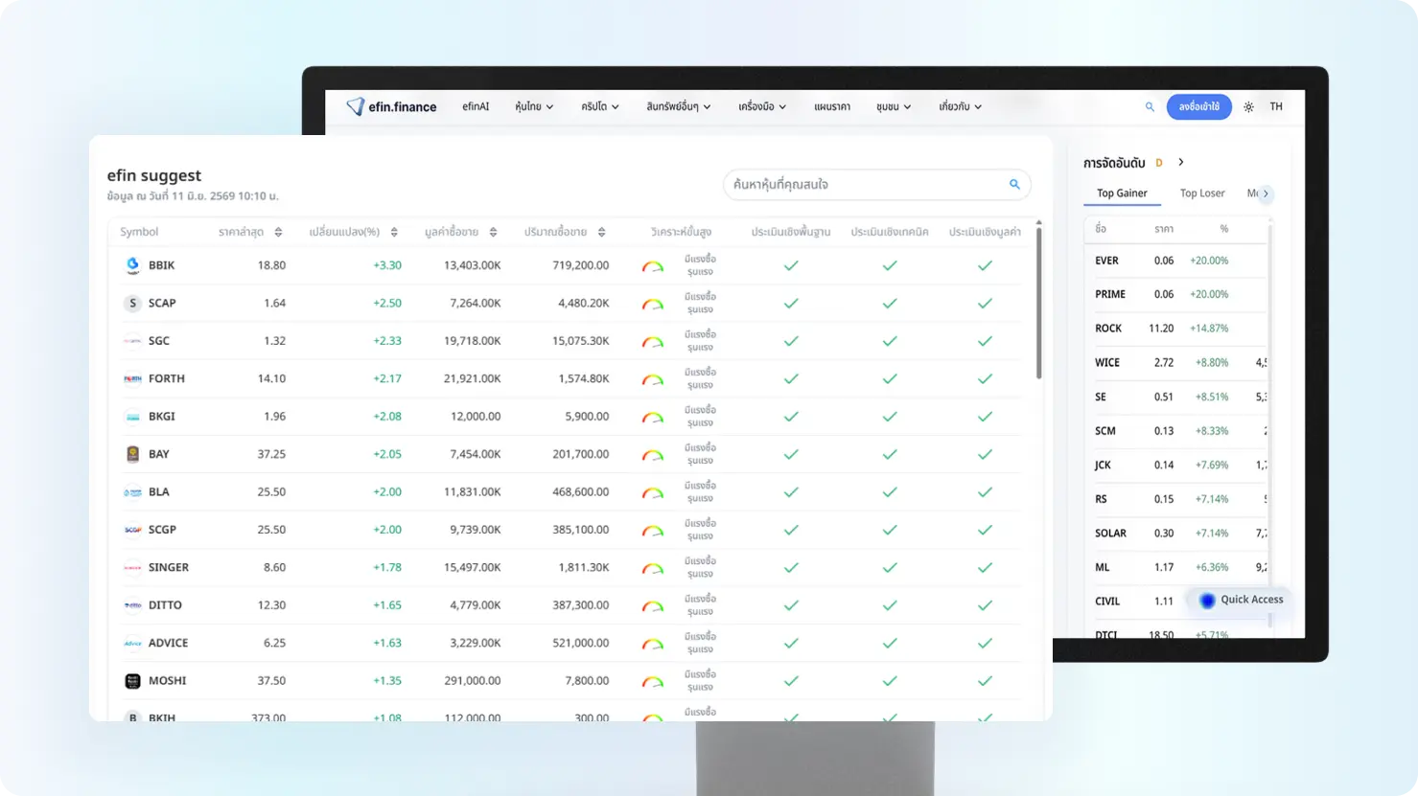Click the gauge indicator in the SCAP row
1418x796 pixels.
pyautogui.click(x=653, y=304)
